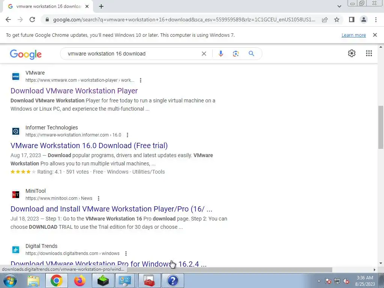Open MiniTool Download and Install VMware result
Image resolution: width=384 pixels, height=288 pixels.
[111, 209]
